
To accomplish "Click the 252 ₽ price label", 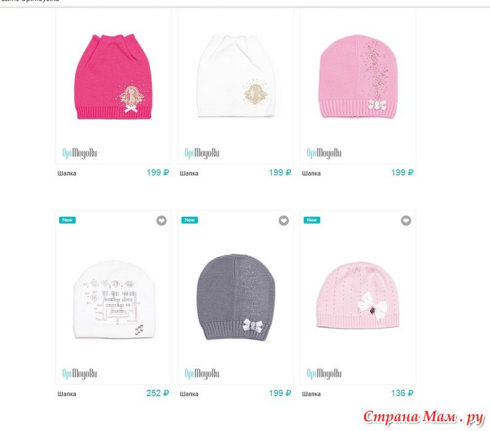I will 158,393.
